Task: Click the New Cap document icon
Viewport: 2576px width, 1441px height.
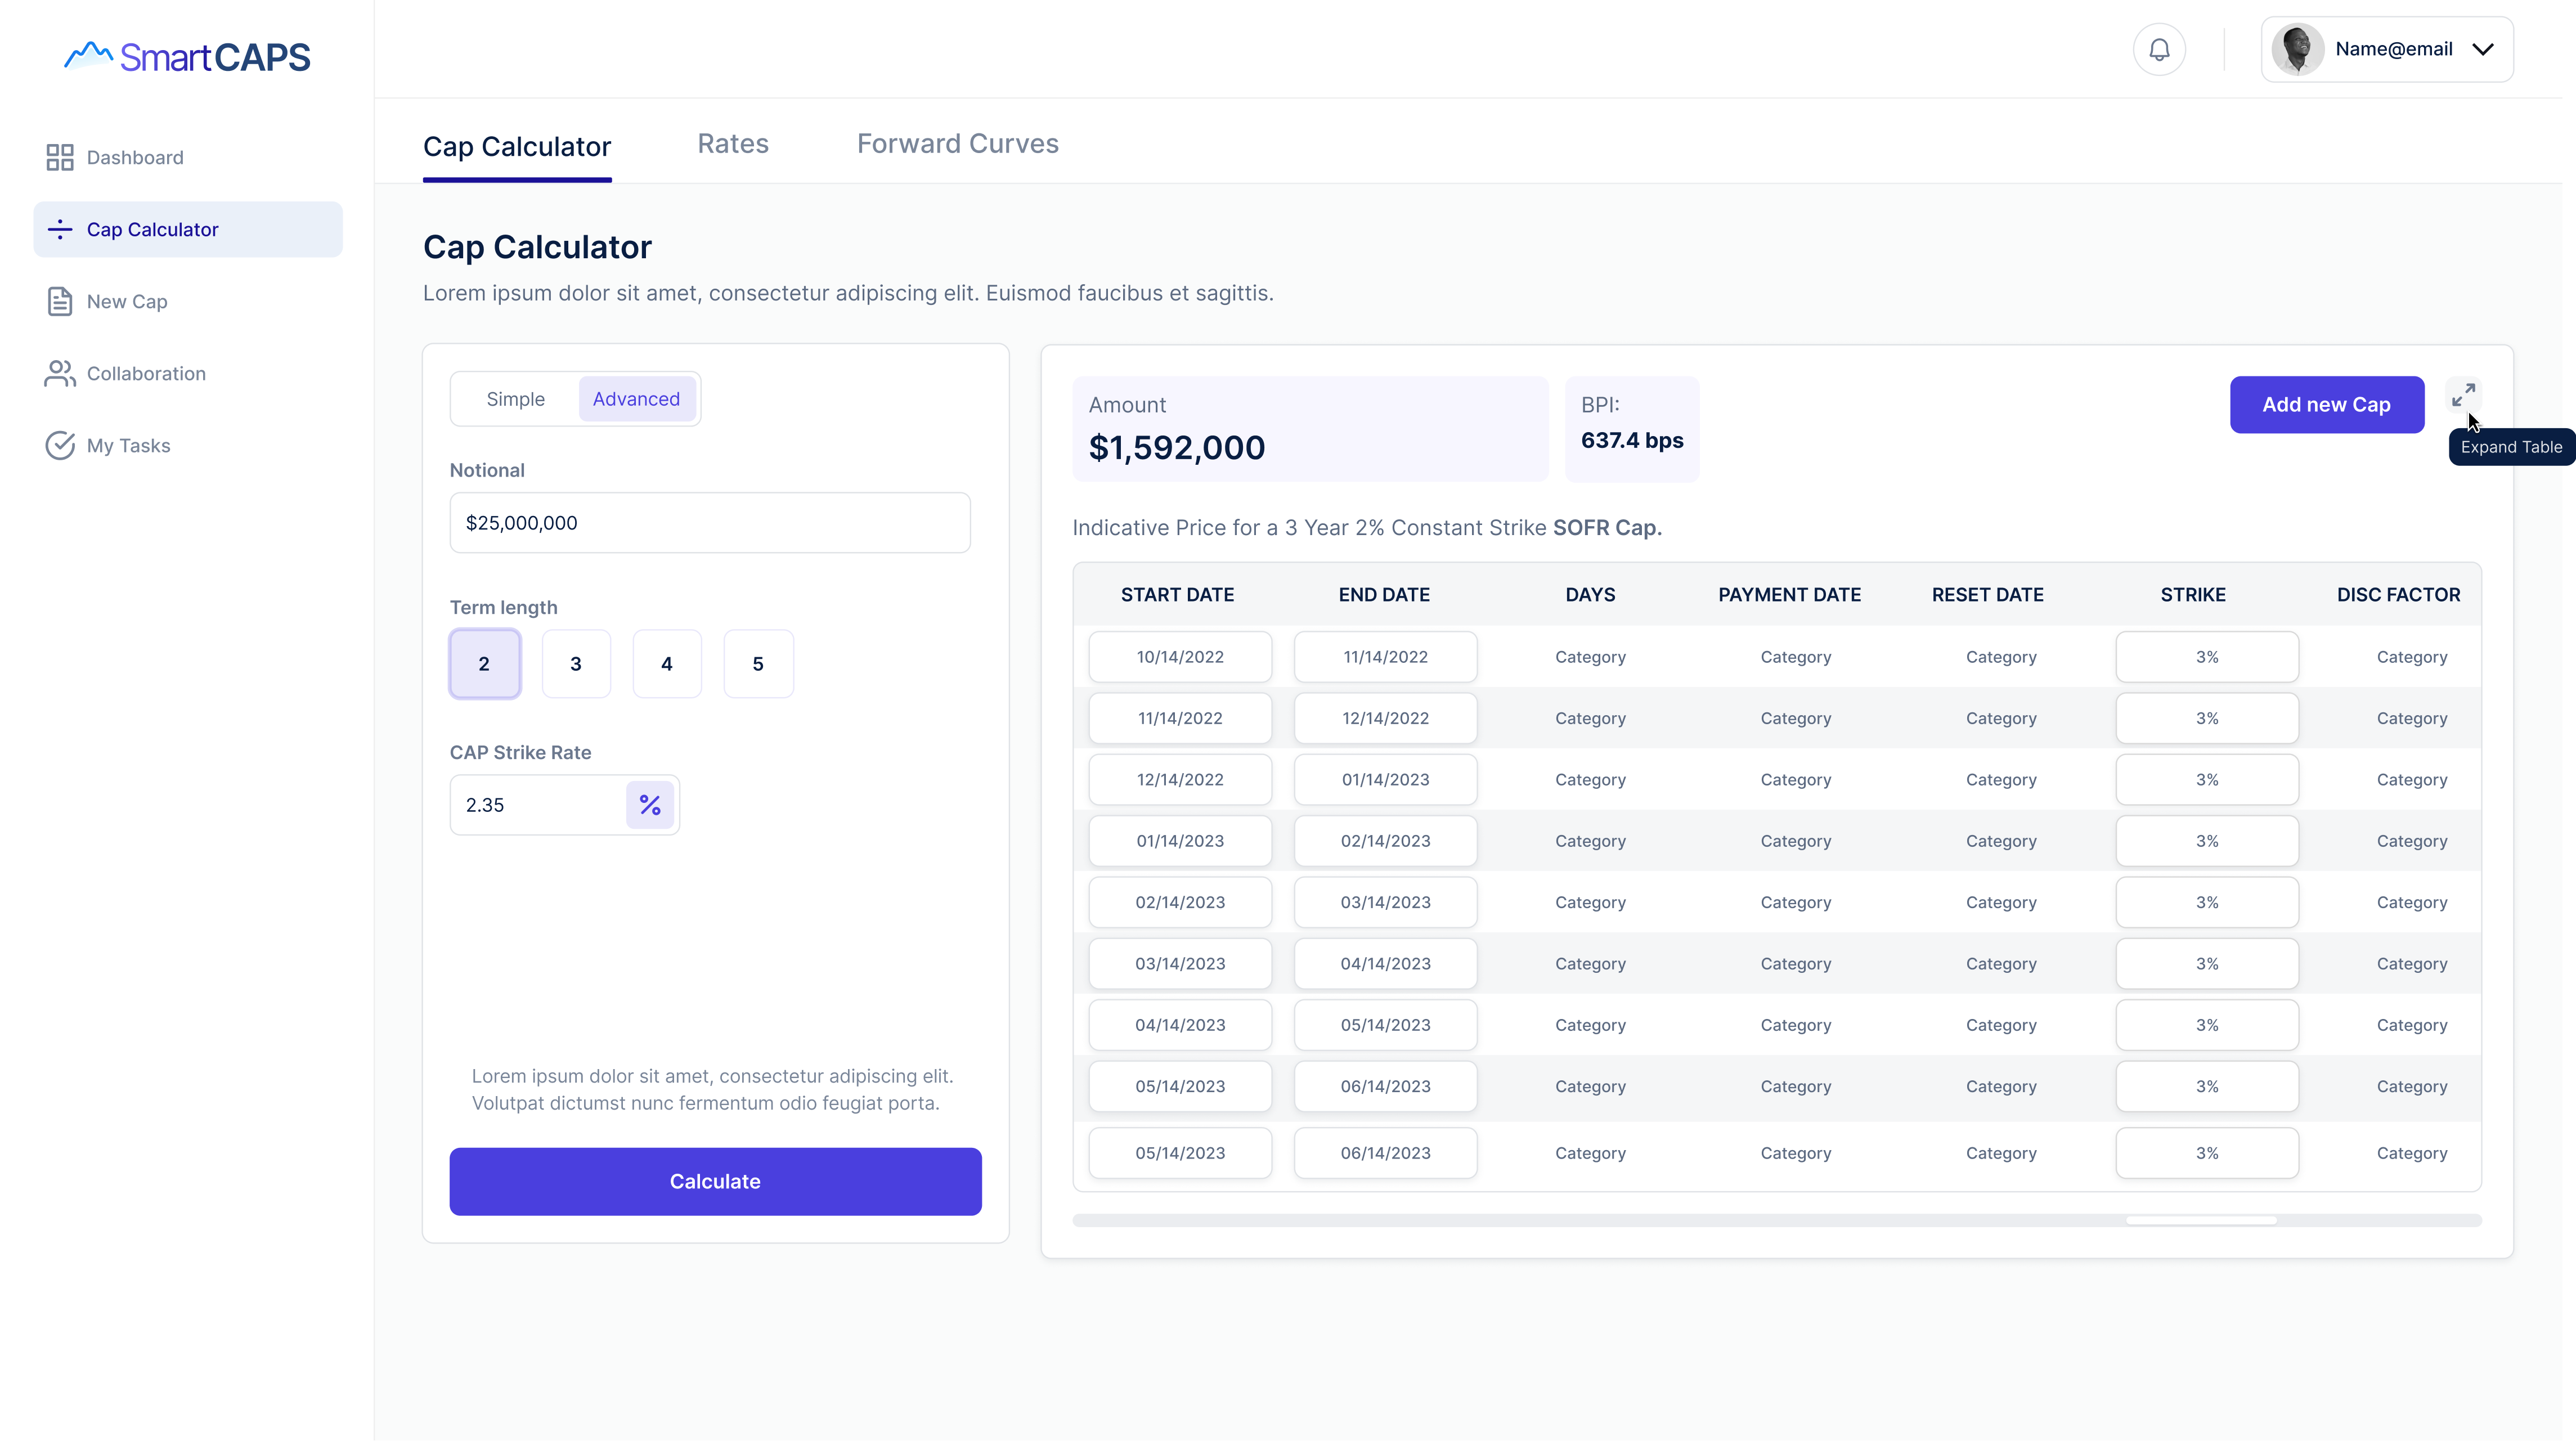Action: [x=60, y=301]
